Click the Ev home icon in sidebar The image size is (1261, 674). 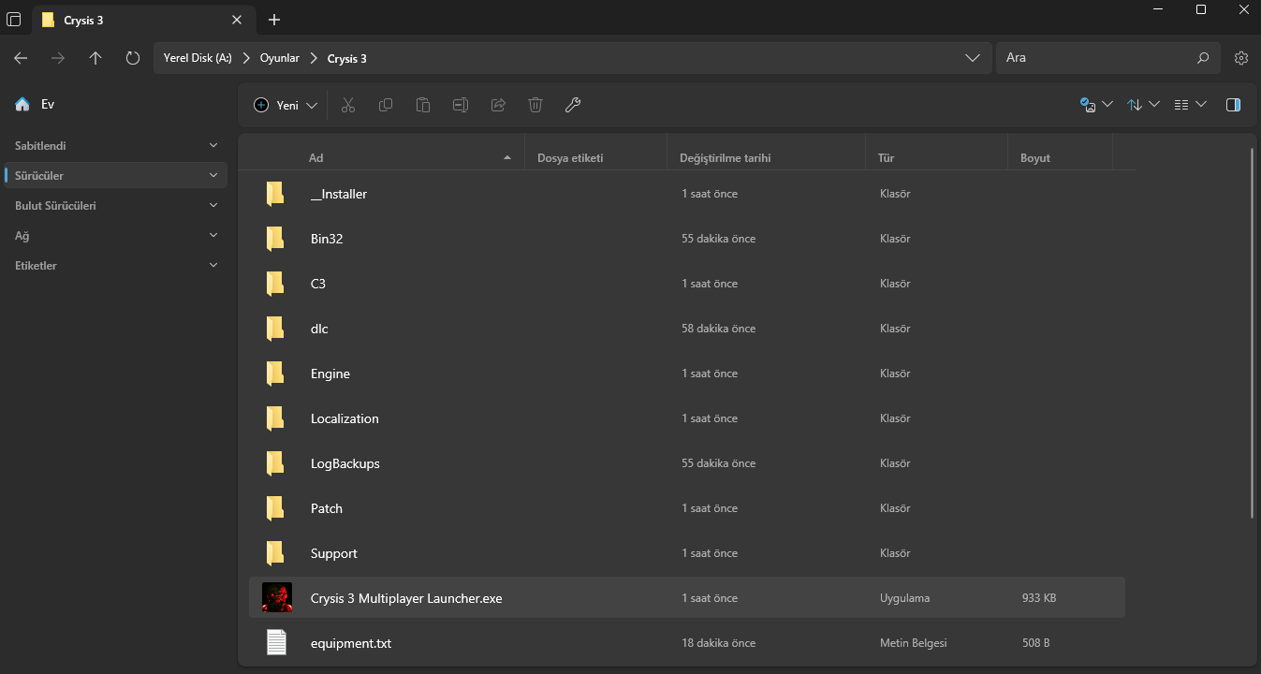click(x=22, y=105)
